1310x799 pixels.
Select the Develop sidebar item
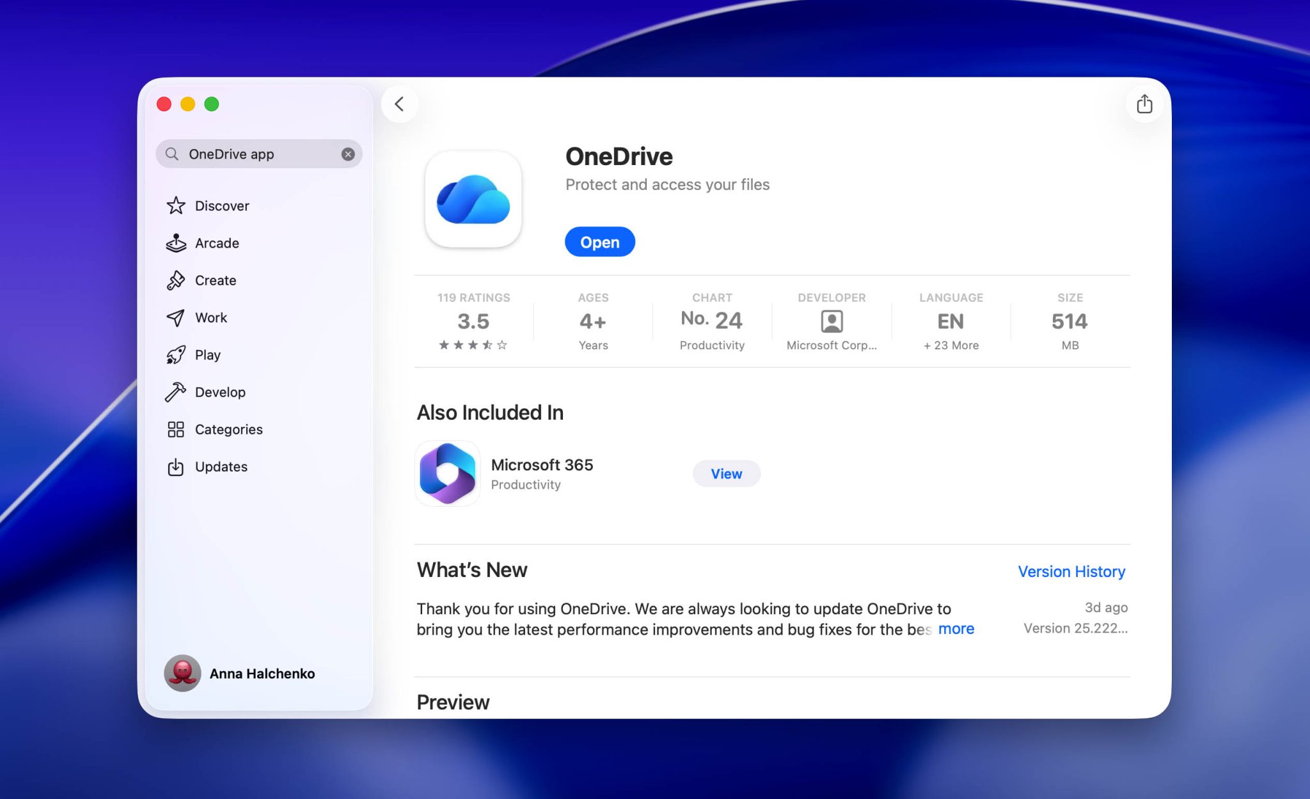click(220, 392)
